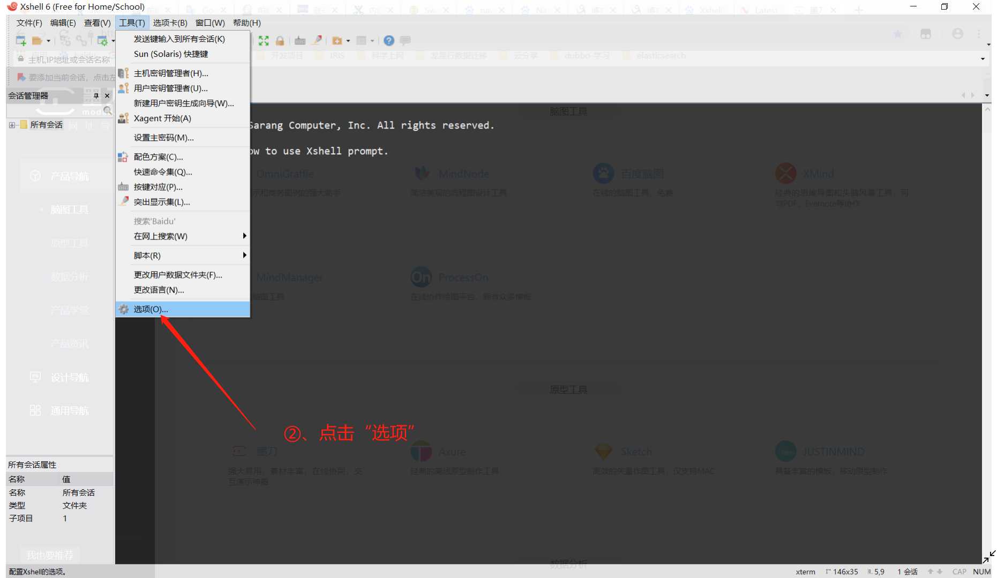The image size is (997, 578).
Task: Close the 工具(T) menu by clicking it
Action: pyautogui.click(x=132, y=23)
